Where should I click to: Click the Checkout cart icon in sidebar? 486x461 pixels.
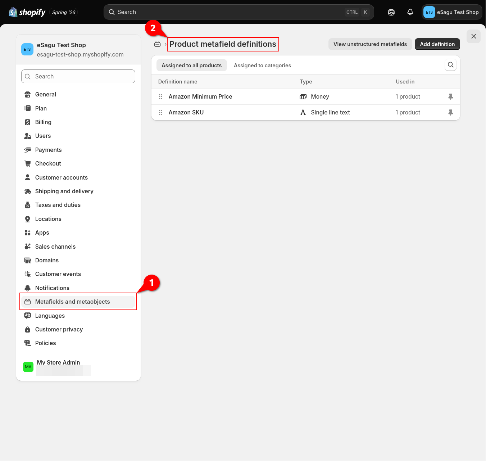(27, 164)
